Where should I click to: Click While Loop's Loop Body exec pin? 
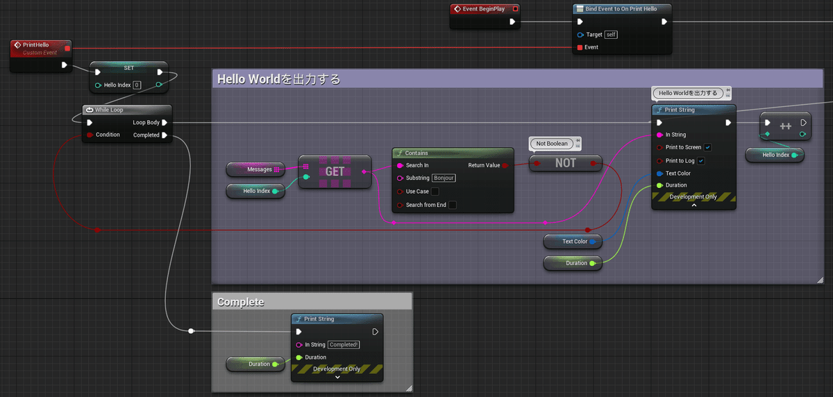click(x=165, y=123)
